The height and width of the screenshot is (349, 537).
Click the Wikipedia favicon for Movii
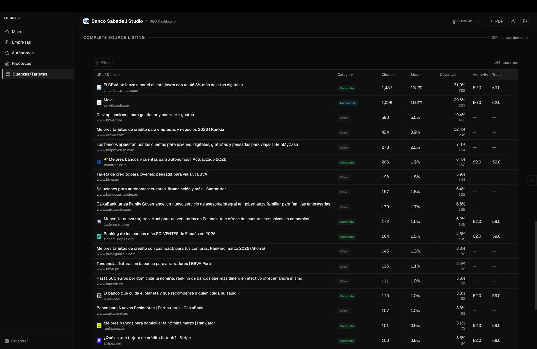pos(99,103)
